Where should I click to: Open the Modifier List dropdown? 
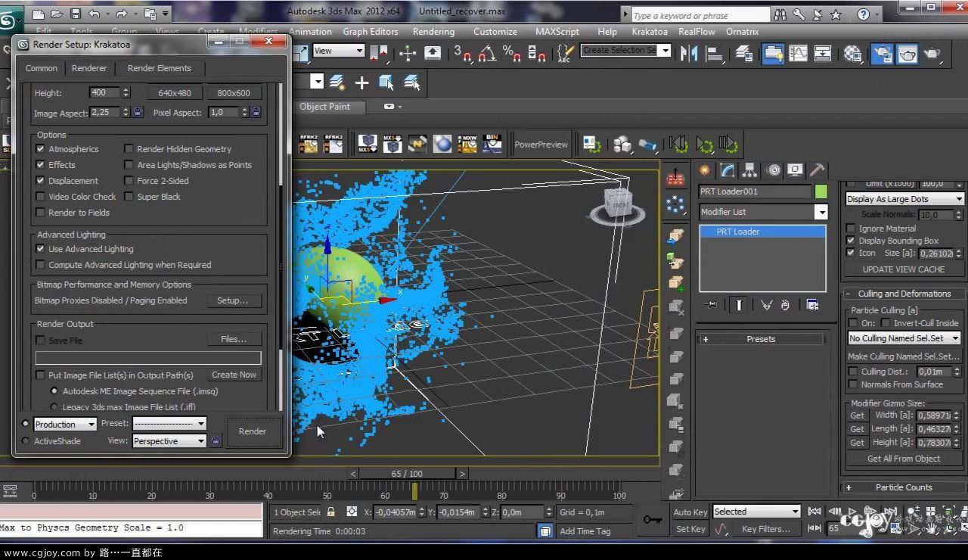coord(763,212)
